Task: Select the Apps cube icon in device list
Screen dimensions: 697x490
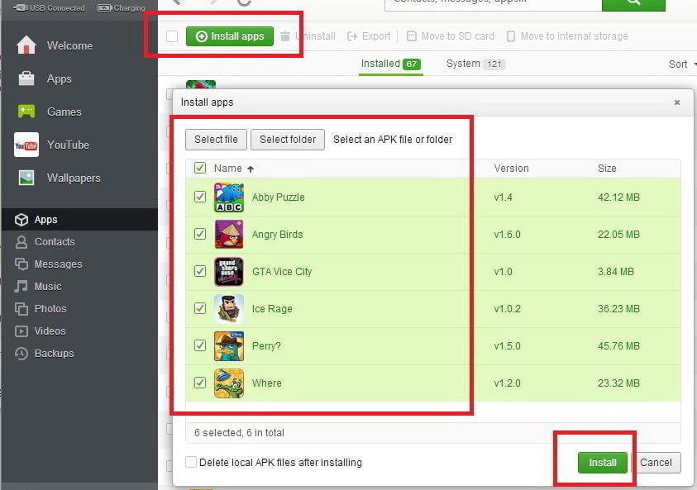Action: 21,220
